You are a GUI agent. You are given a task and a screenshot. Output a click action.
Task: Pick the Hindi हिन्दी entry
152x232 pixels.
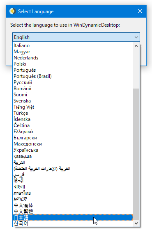pyautogui.click(x=73, y=181)
